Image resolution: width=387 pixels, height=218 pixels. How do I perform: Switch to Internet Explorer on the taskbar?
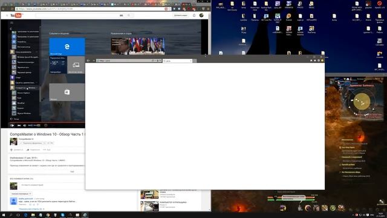[x=85, y=215]
